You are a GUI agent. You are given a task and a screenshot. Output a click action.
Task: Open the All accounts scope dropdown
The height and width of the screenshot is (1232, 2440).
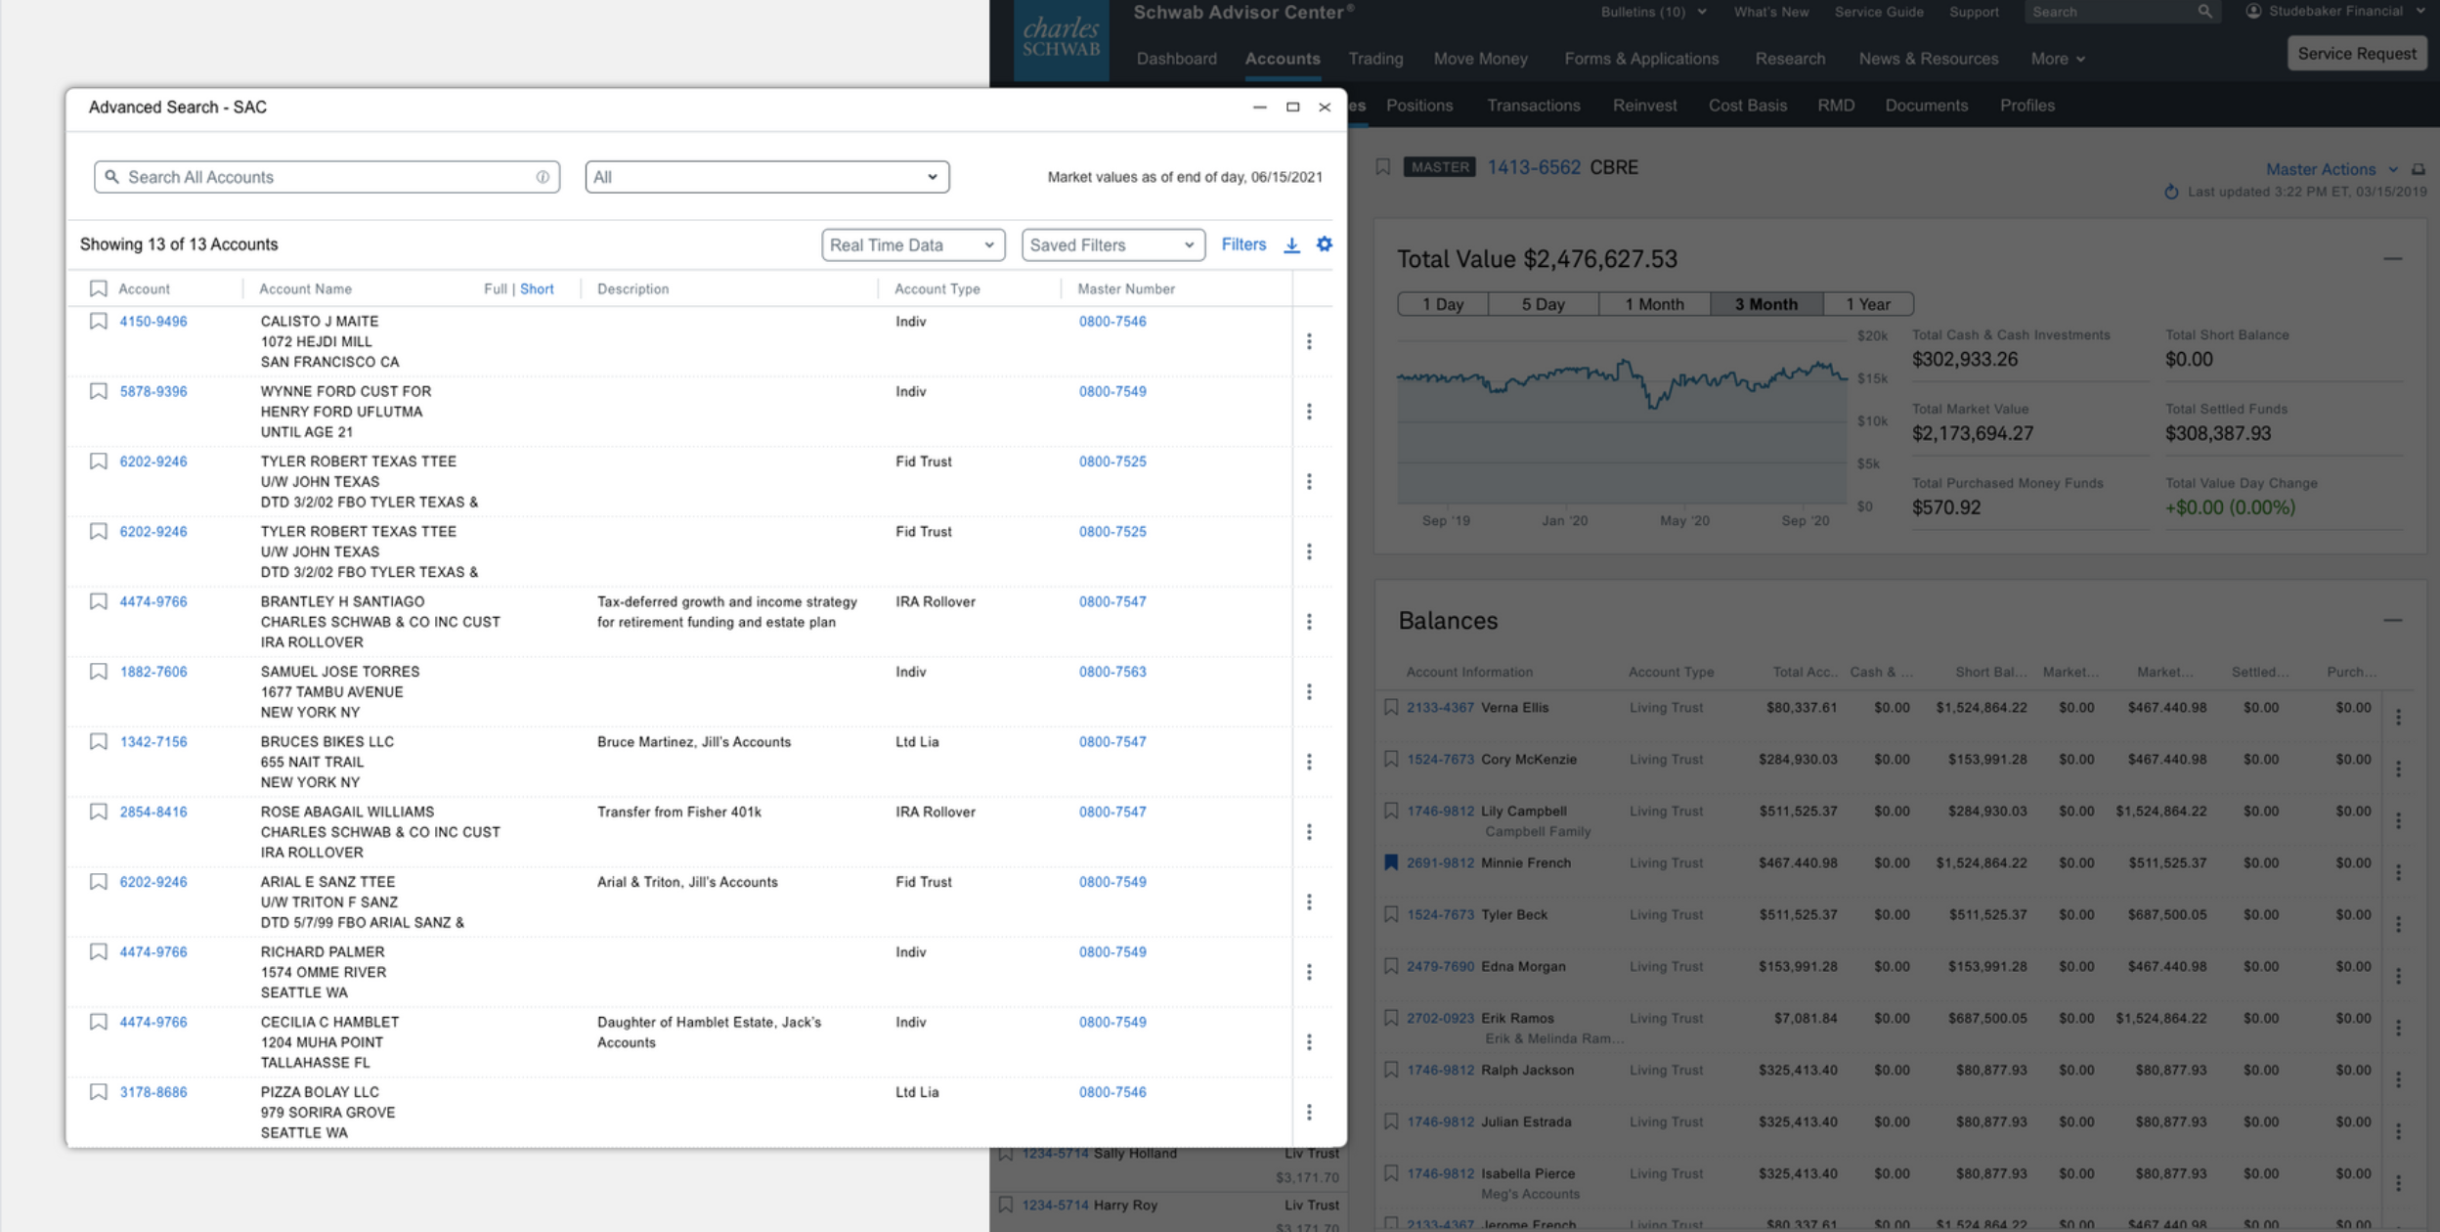766,177
